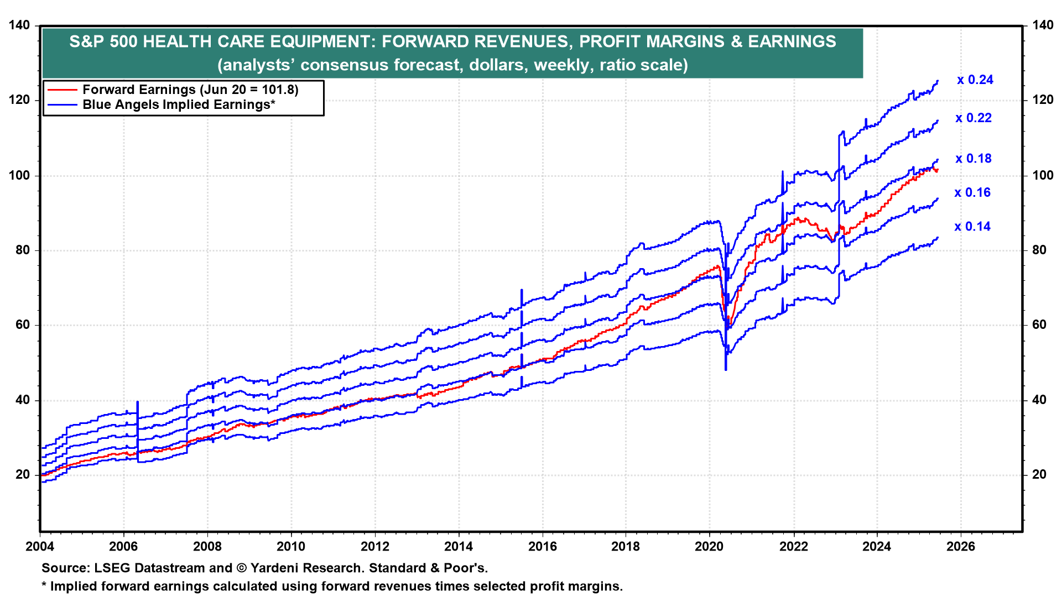Click the right axis 140 value
The height and width of the screenshot is (597, 1062).
1043,25
